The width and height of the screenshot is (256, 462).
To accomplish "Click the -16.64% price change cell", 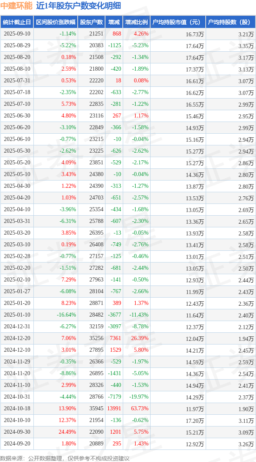I will coord(66,315).
